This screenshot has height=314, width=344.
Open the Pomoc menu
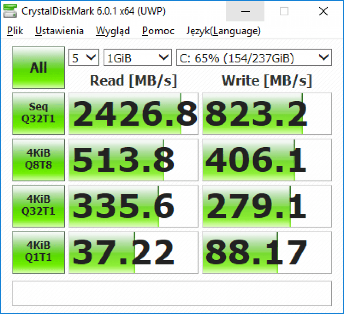point(158,31)
